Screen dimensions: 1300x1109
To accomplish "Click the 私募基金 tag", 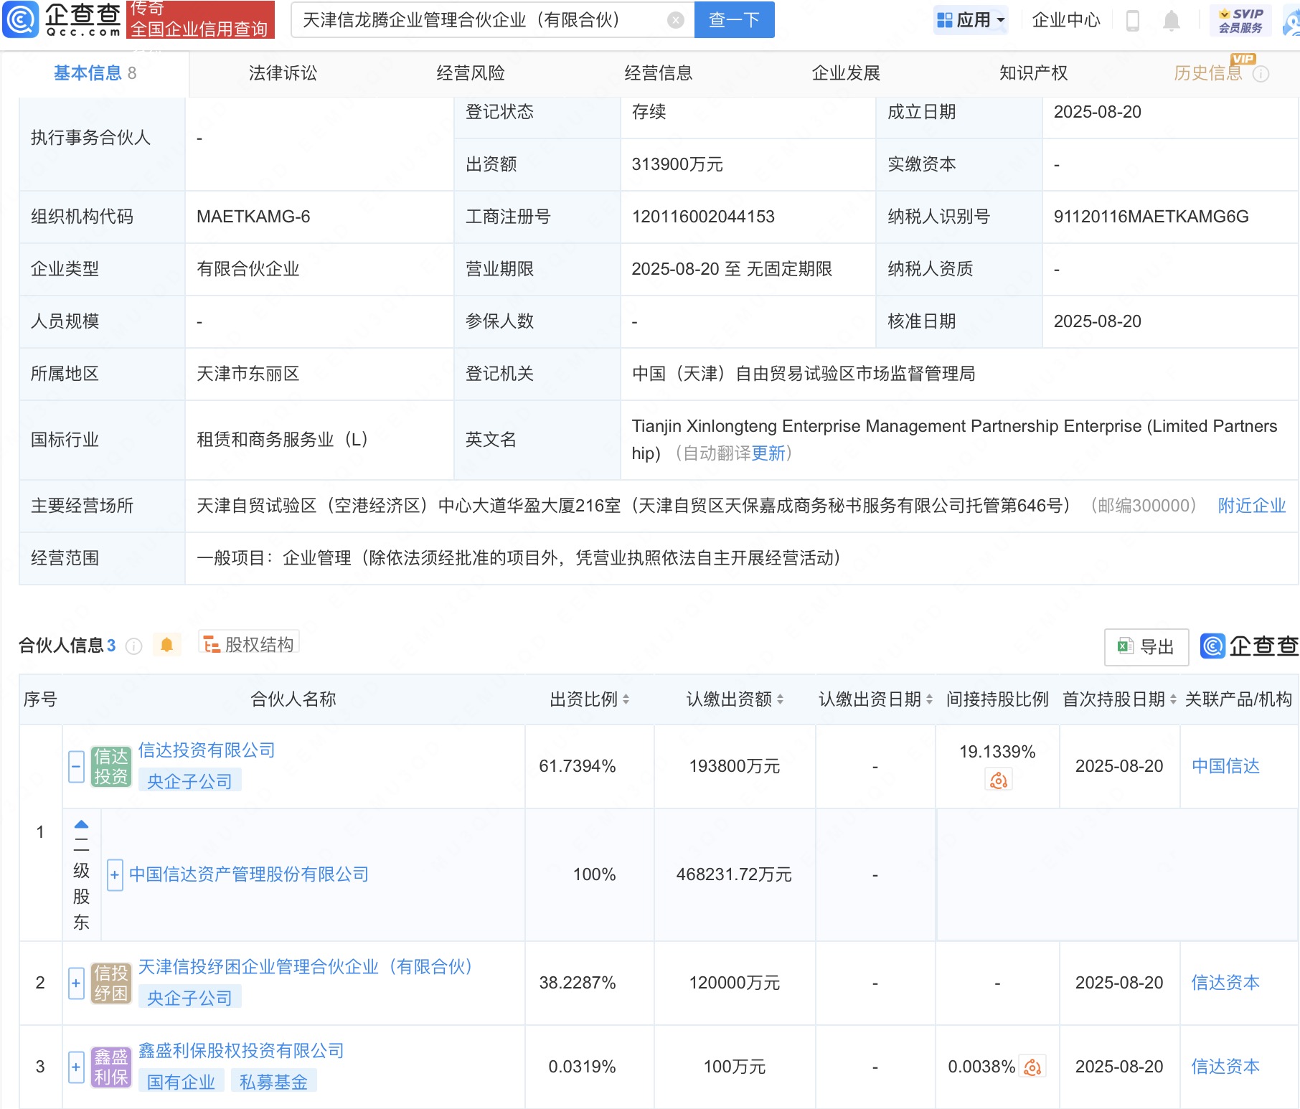I will (x=273, y=1082).
